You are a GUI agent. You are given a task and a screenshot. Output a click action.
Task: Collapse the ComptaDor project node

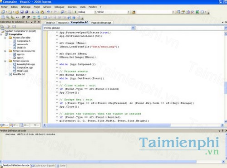coord(1,34)
